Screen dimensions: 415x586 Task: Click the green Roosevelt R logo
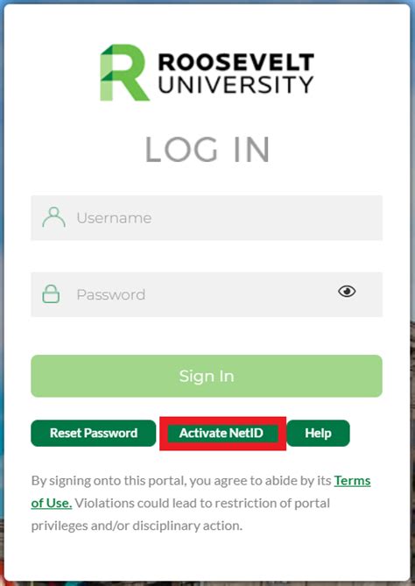124,73
